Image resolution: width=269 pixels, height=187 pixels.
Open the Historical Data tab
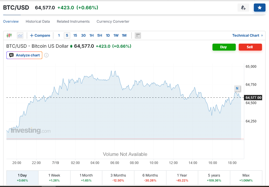[x=38, y=22]
